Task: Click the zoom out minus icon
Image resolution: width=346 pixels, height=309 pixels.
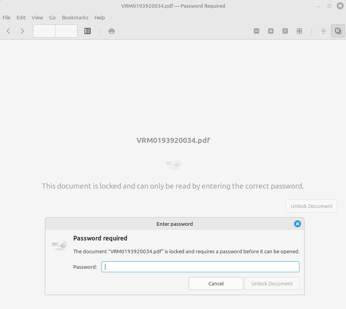Action: tap(256, 31)
